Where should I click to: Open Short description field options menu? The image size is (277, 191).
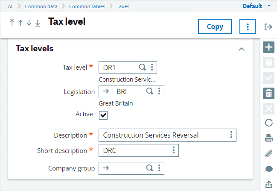click(174, 150)
